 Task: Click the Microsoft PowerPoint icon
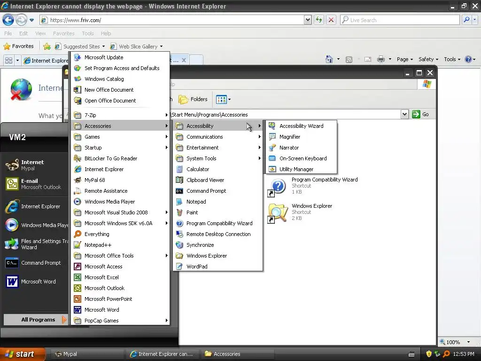click(x=78, y=299)
